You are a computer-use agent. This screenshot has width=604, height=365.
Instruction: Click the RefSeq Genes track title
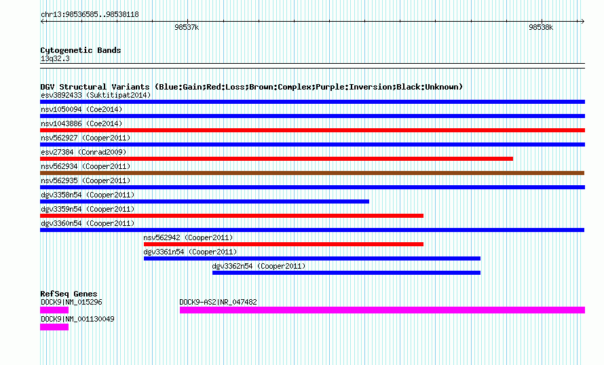(x=69, y=293)
